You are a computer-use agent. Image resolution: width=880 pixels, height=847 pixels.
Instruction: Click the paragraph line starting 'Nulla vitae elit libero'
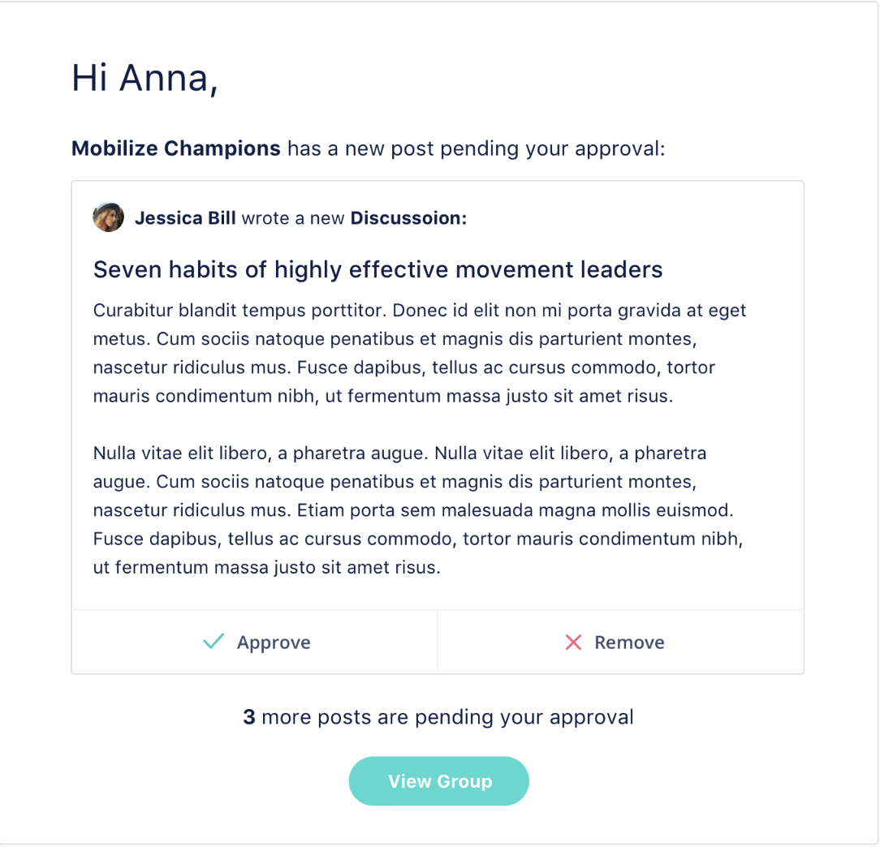pos(399,454)
